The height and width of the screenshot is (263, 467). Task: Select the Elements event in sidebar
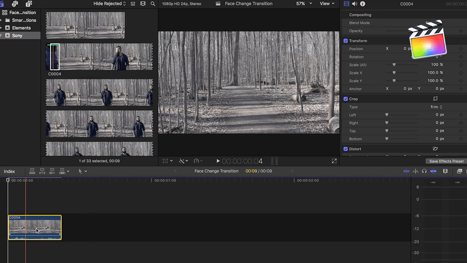21,28
